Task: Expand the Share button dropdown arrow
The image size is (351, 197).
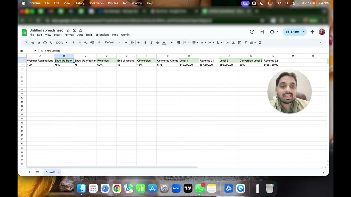Action: [x=304, y=32]
